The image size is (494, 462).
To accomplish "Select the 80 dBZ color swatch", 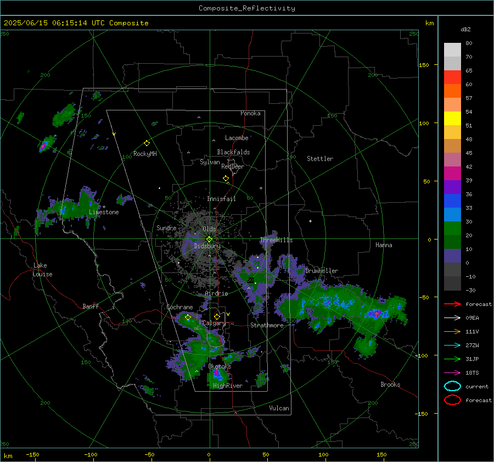I will [452, 49].
